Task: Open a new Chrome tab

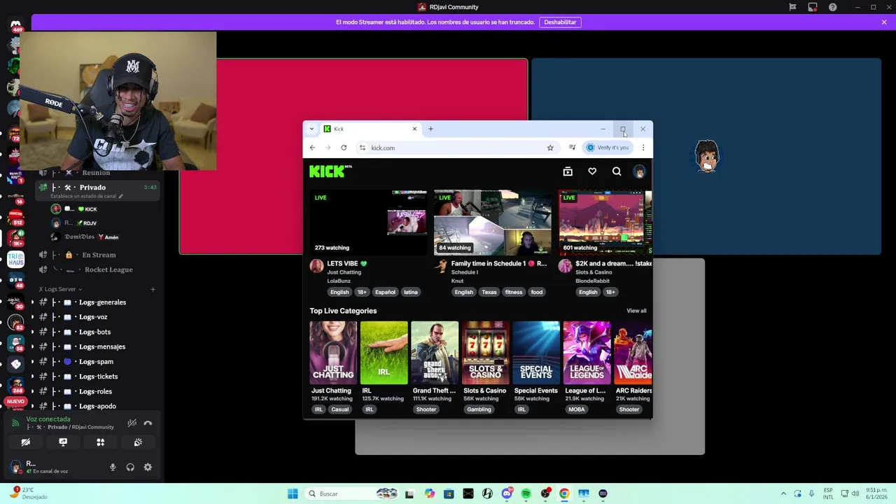Action: (430, 129)
